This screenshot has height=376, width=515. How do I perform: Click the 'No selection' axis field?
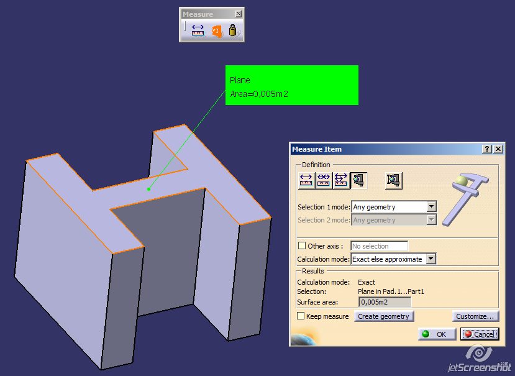(x=380, y=246)
